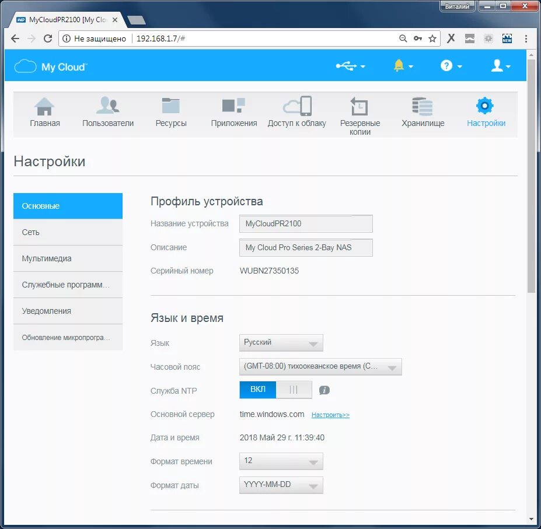This screenshot has width=541, height=529.
Task: Open the notifications bell menu
Action: click(403, 65)
